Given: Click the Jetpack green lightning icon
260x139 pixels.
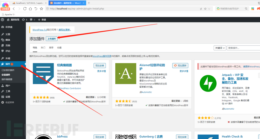Looking at the screenshot, I should coord(208,83).
